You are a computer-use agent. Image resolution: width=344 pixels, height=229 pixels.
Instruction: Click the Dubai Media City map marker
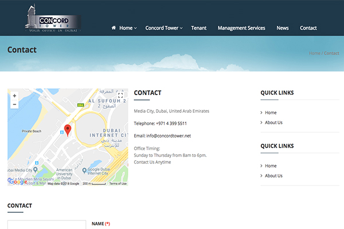[x=36, y=169]
